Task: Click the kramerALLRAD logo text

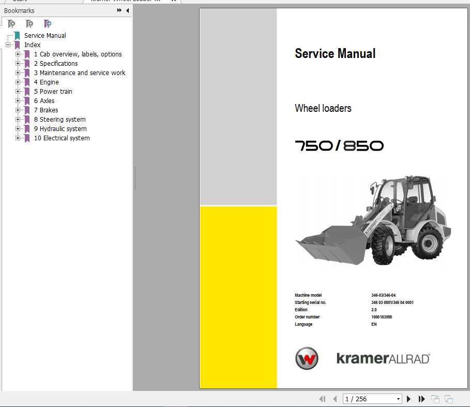Action: coord(383,358)
